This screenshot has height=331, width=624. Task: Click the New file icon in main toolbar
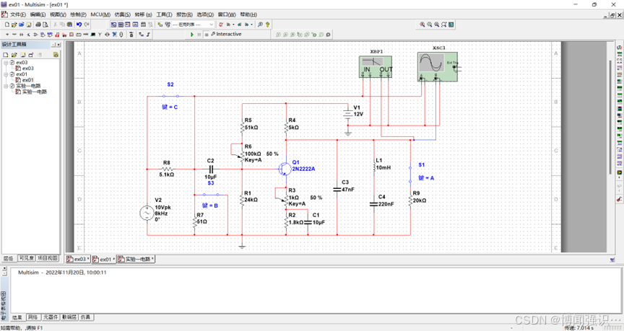click(x=6, y=25)
